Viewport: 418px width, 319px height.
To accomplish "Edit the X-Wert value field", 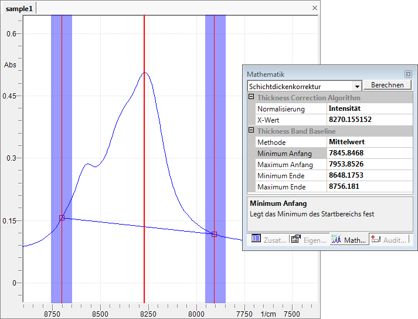I will pyautogui.click(x=369, y=120).
